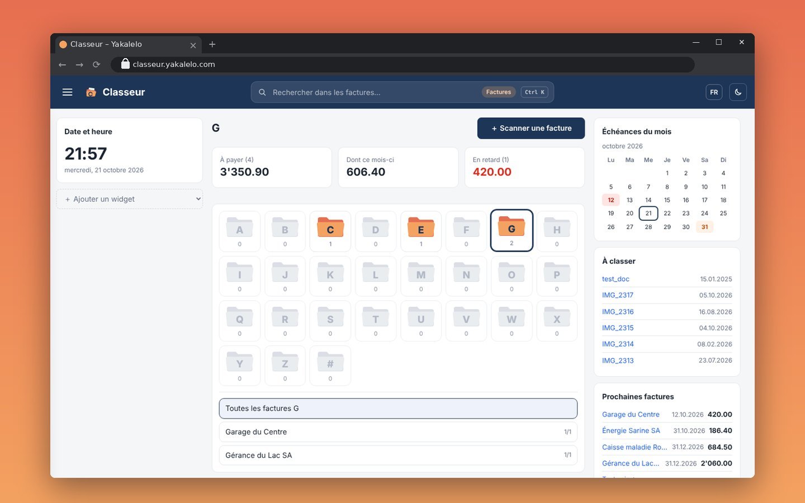
Task: Click the À payer total card
Action: click(x=272, y=167)
